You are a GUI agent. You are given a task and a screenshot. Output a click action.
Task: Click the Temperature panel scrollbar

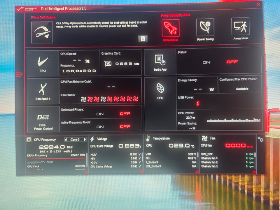point(198,155)
